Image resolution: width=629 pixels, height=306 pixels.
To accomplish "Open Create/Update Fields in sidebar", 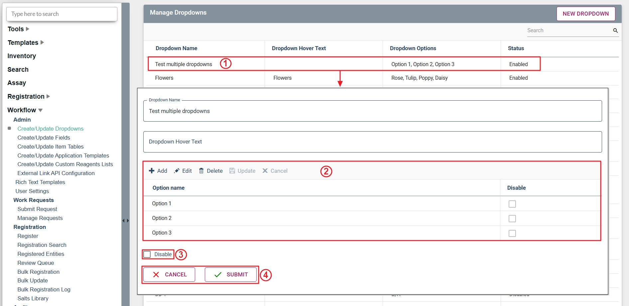I will tap(44, 138).
